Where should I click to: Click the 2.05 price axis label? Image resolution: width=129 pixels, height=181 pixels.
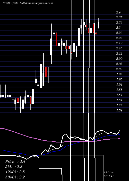[119, 64]
